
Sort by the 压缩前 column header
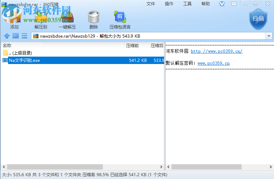tap(132, 46)
